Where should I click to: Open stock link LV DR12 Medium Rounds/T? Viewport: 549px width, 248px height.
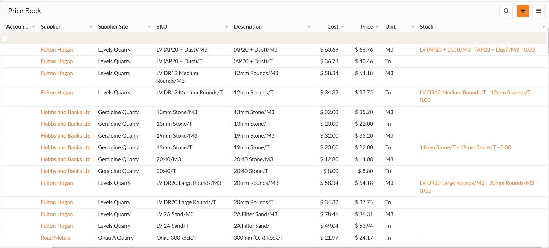click(x=476, y=96)
